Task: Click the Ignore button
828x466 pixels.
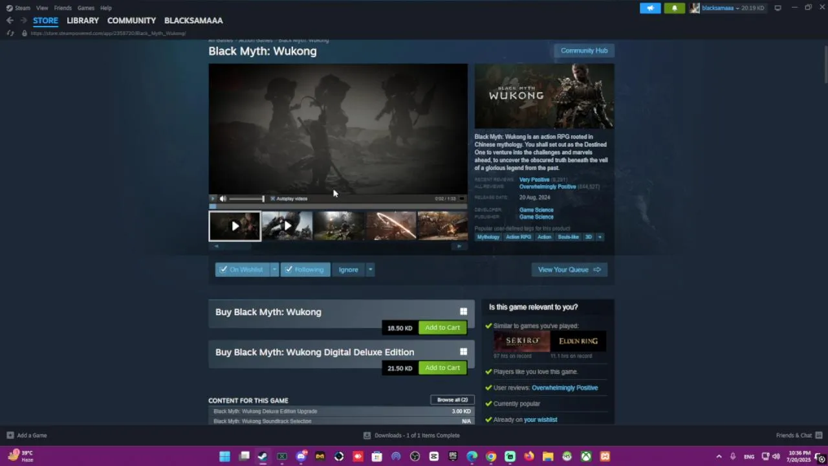Action: (x=349, y=270)
